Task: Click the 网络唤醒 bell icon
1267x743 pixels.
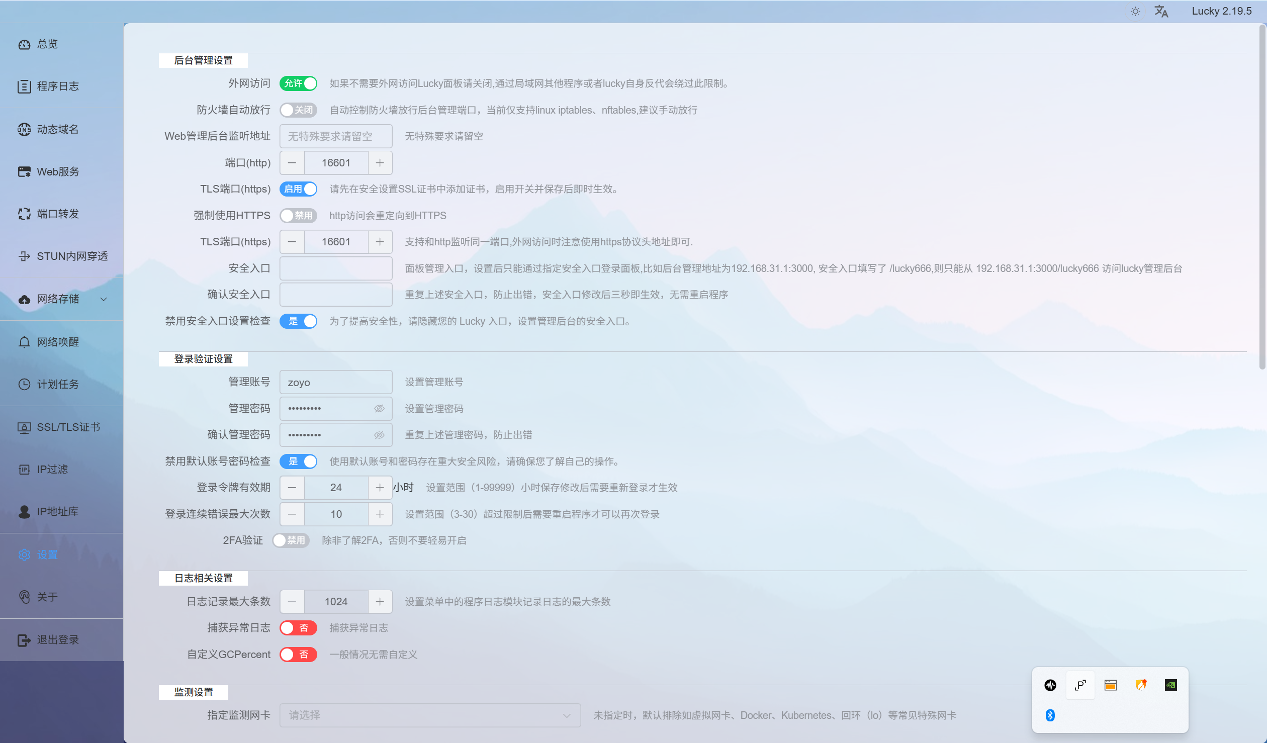Action: pyautogui.click(x=24, y=342)
